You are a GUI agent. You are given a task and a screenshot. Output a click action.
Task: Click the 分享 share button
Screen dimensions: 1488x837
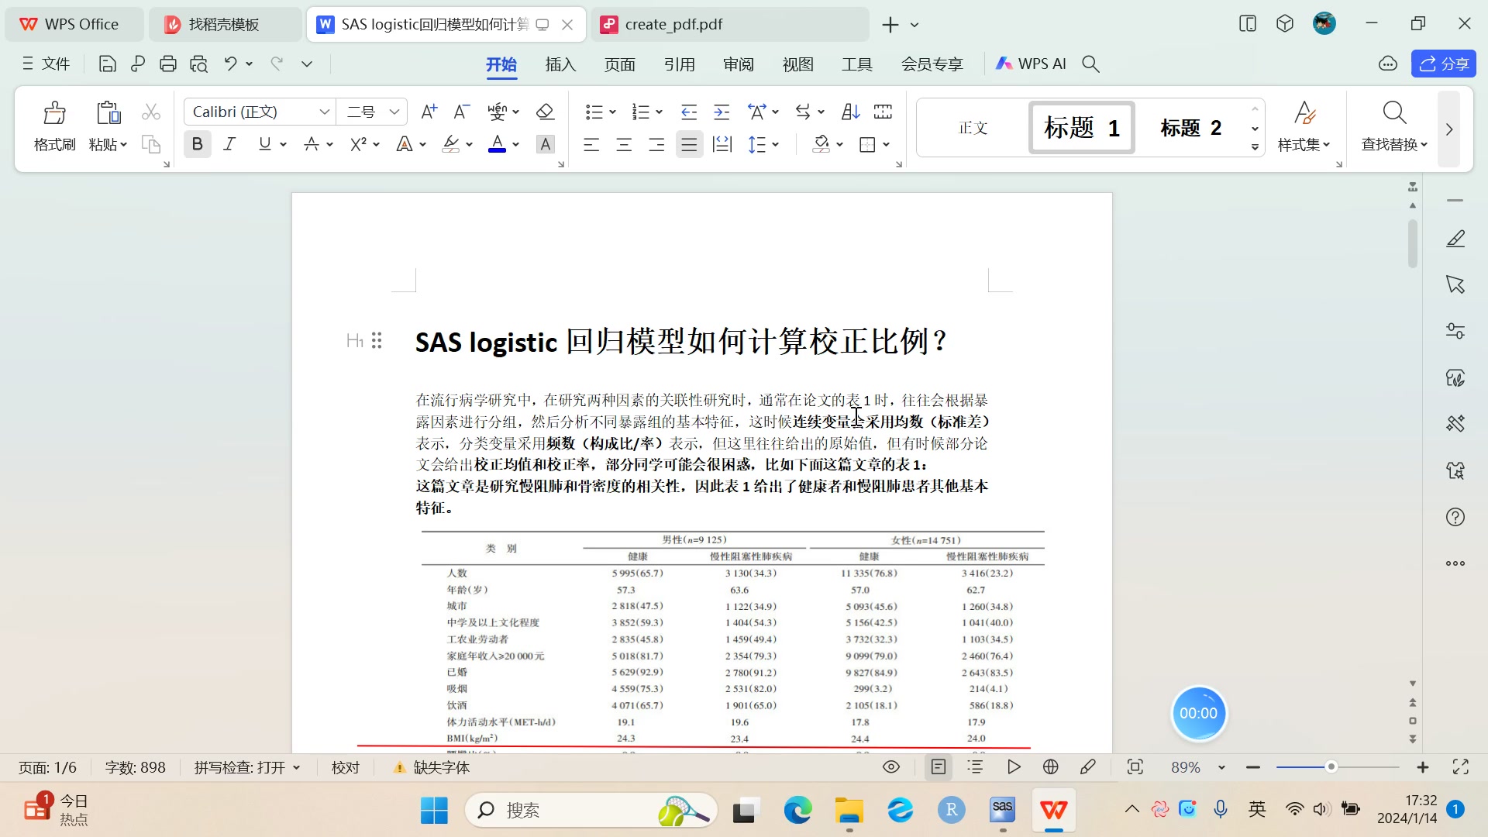click(1443, 64)
